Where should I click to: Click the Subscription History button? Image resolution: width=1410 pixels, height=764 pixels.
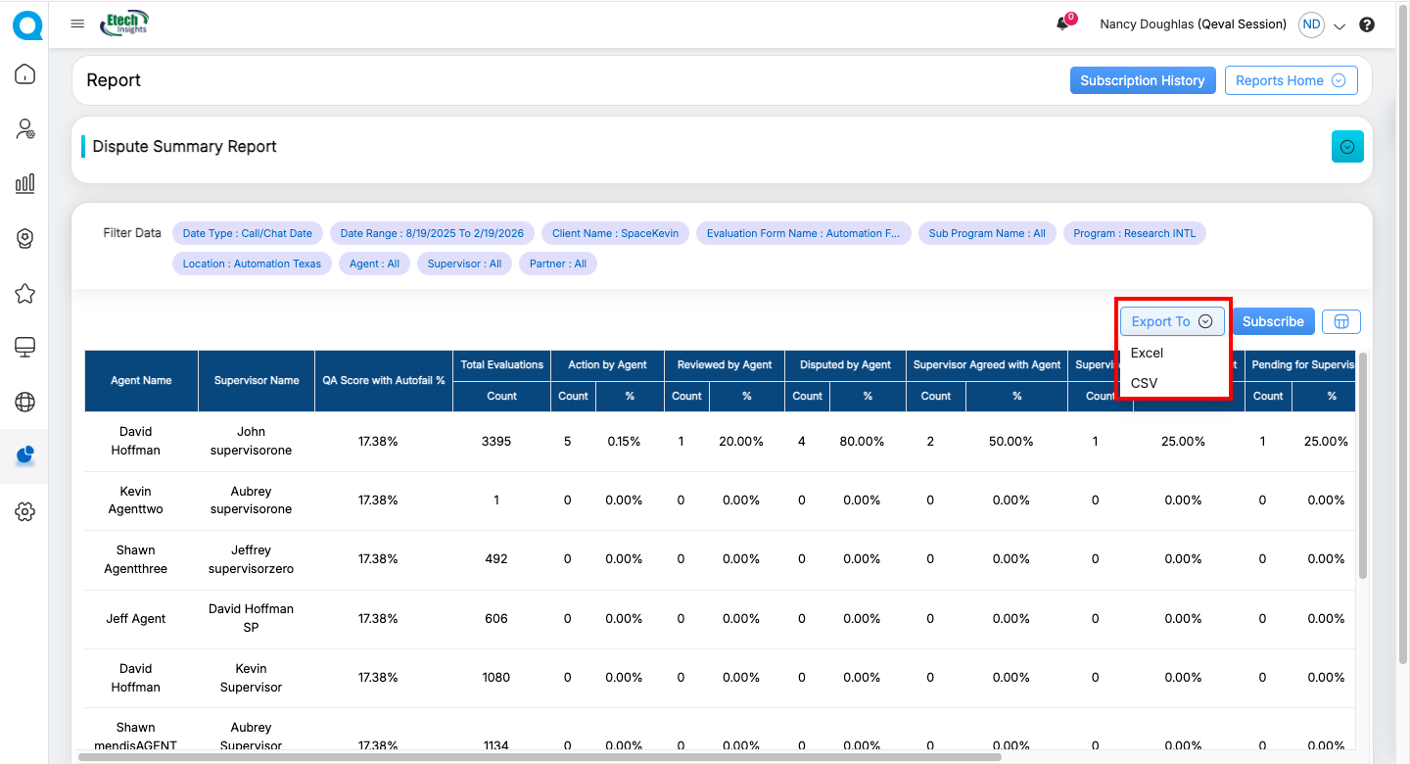pyautogui.click(x=1142, y=80)
